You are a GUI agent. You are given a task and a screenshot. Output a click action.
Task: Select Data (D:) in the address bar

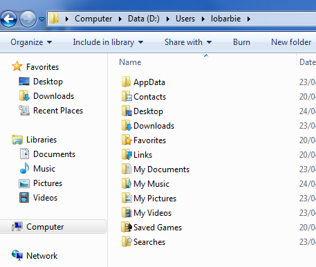[x=144, y=19]
